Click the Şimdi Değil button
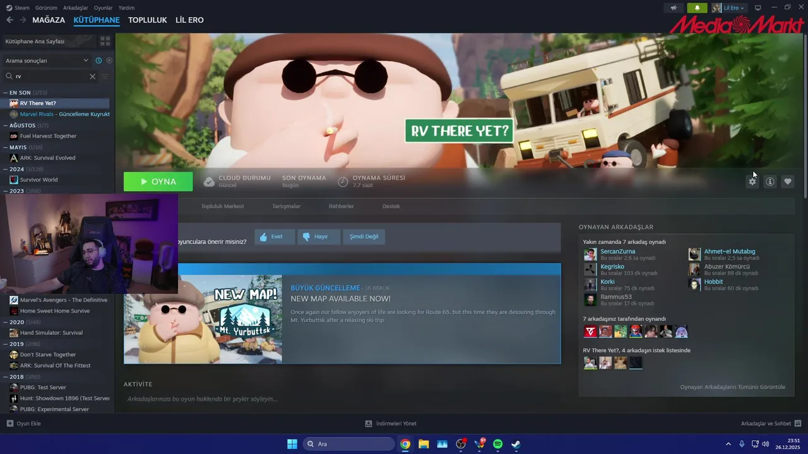808x454 pixels. pyautogui.click(x=364, y=237)
